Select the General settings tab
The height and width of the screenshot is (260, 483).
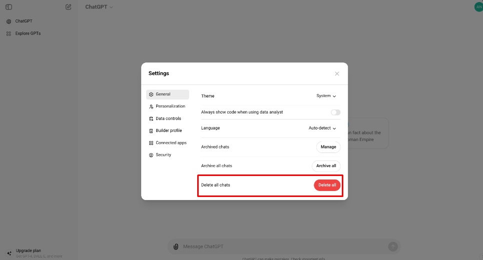coord(168,94)
